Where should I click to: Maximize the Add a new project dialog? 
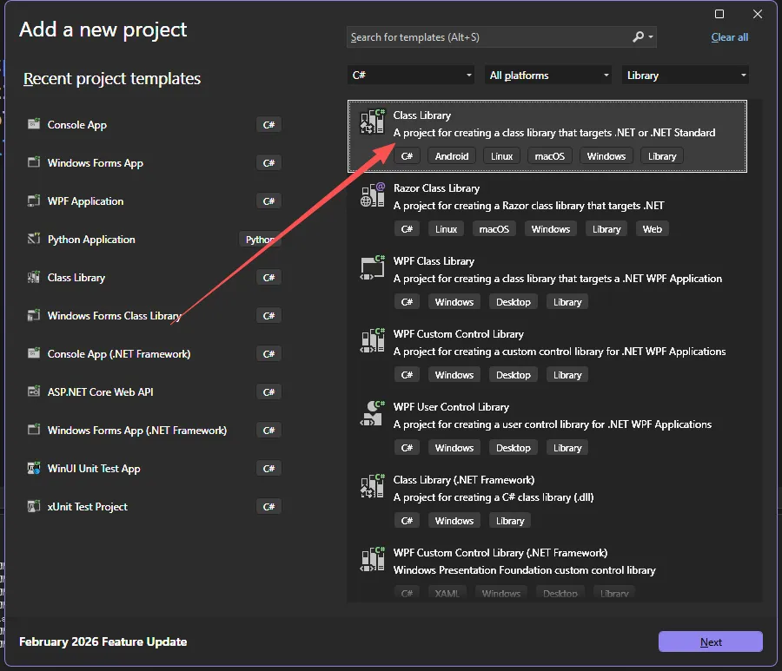719,14
